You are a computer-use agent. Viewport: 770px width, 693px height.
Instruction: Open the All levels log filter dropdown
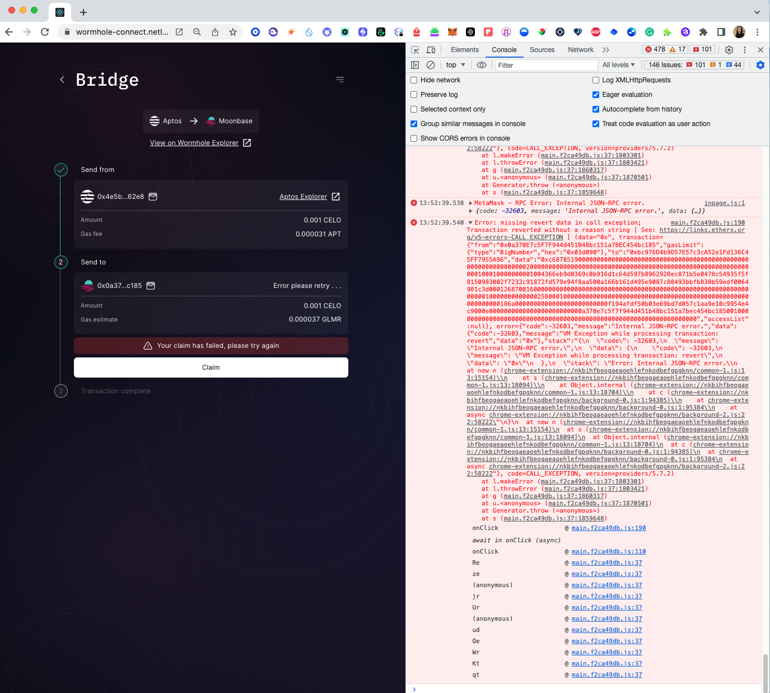click(618, 65)
